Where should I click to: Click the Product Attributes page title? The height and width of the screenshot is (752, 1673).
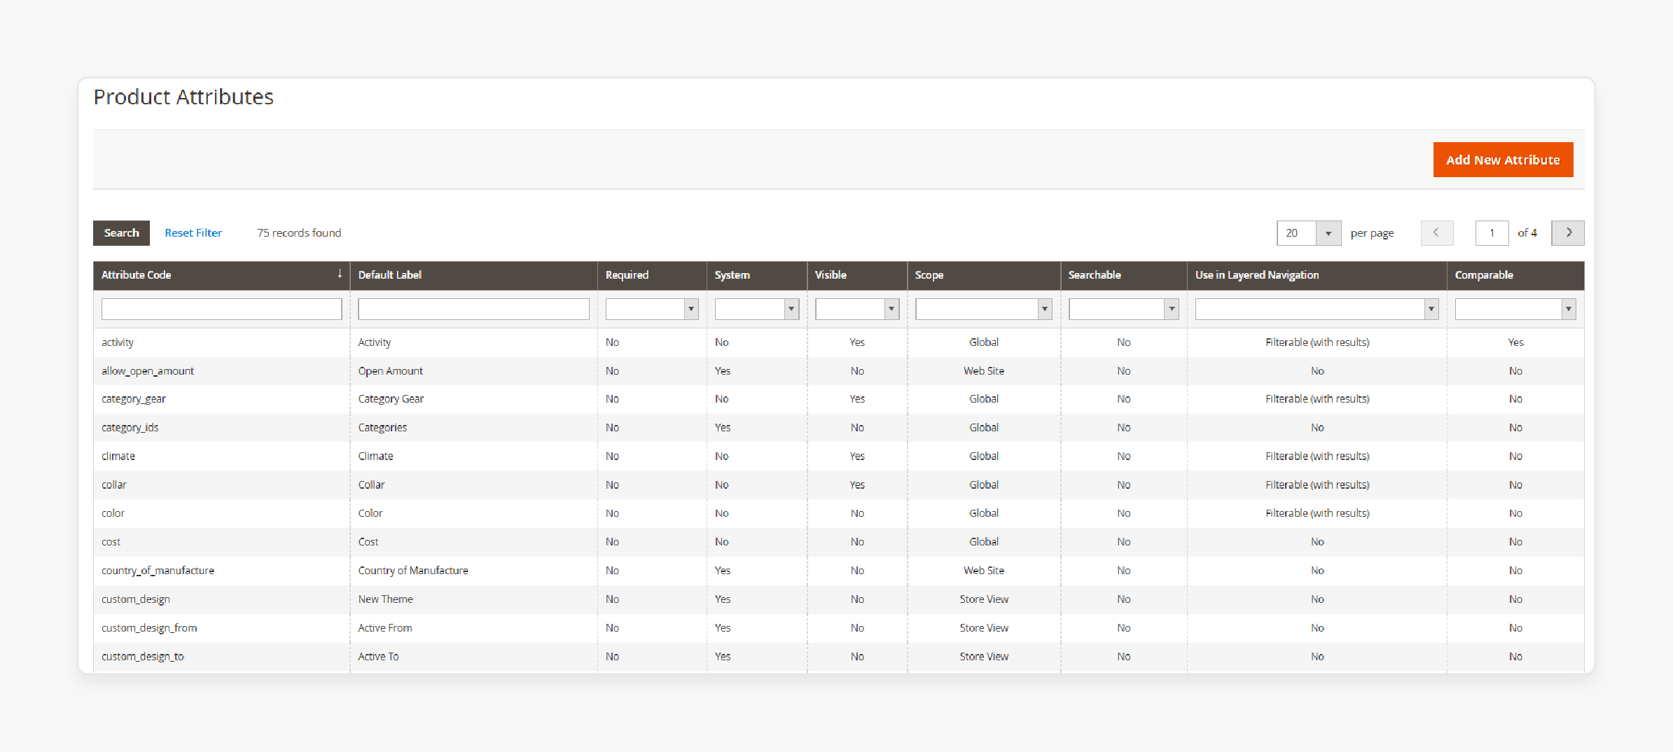pos(183,97)
